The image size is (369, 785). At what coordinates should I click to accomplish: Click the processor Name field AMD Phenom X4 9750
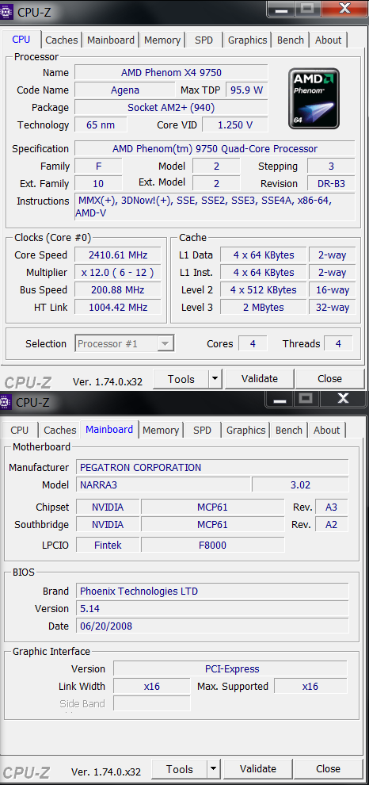171,73
